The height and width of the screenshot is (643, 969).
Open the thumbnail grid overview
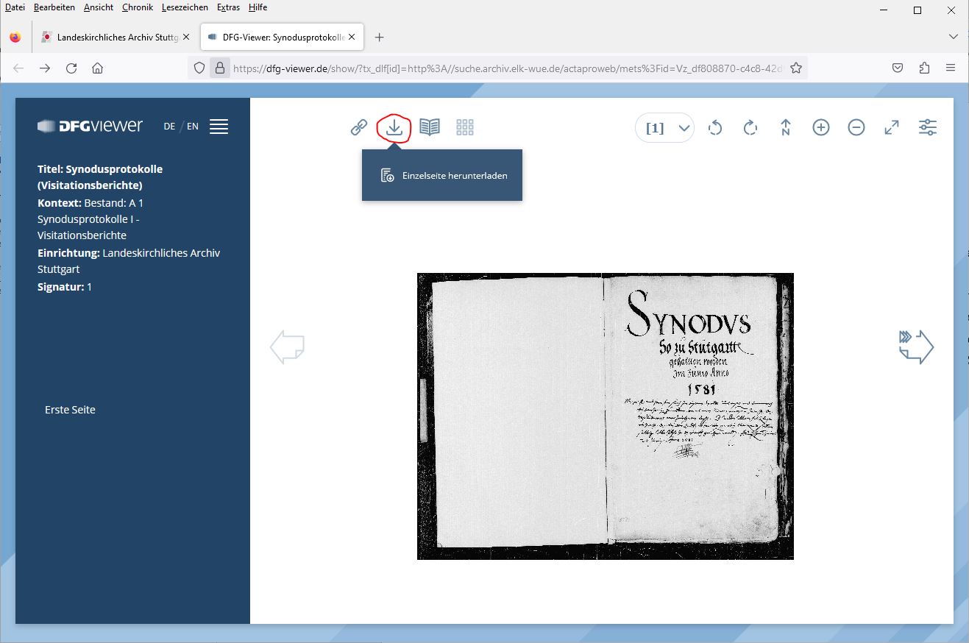[464, 127]
